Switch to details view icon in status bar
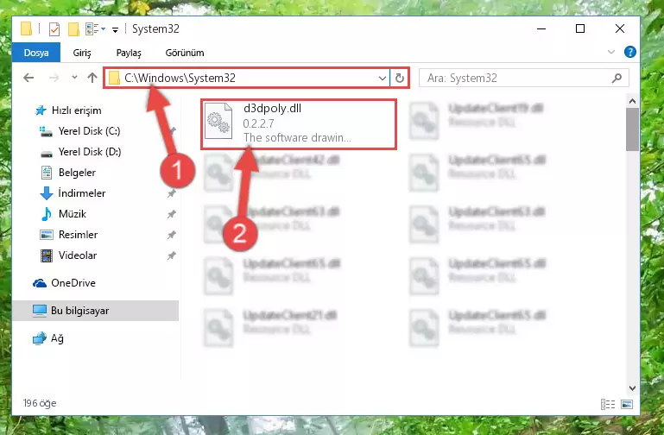Screen dimensions: 664x435 (608, 405)
